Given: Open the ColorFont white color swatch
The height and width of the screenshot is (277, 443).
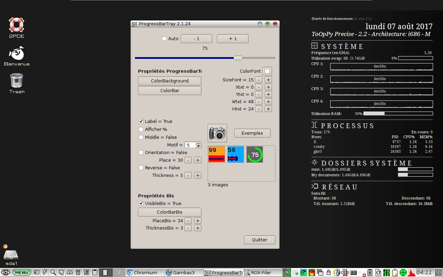Looking at the screenshot, I should coord(267,71).
